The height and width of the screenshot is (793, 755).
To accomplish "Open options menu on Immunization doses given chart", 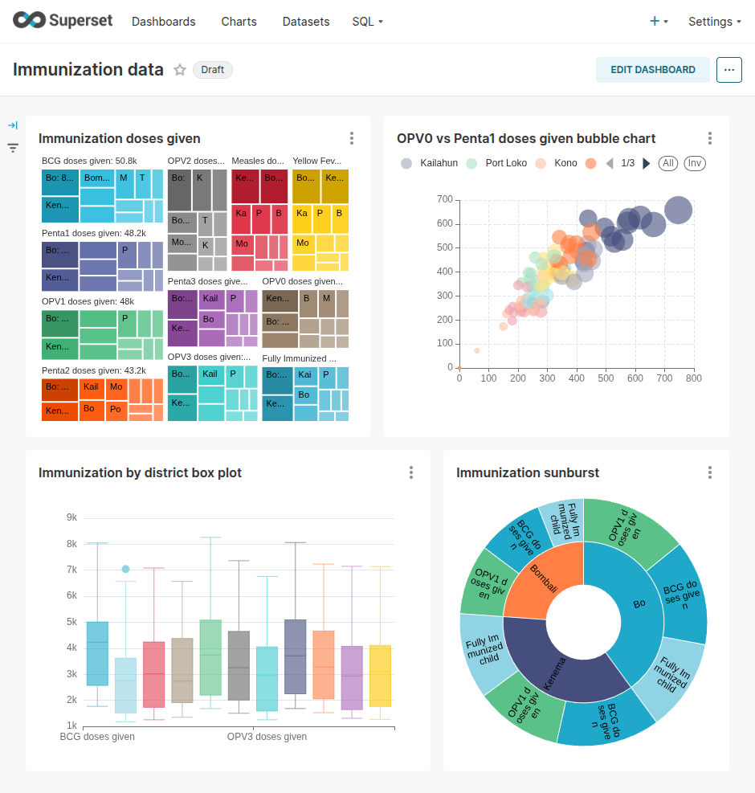I will coord(351,138).
